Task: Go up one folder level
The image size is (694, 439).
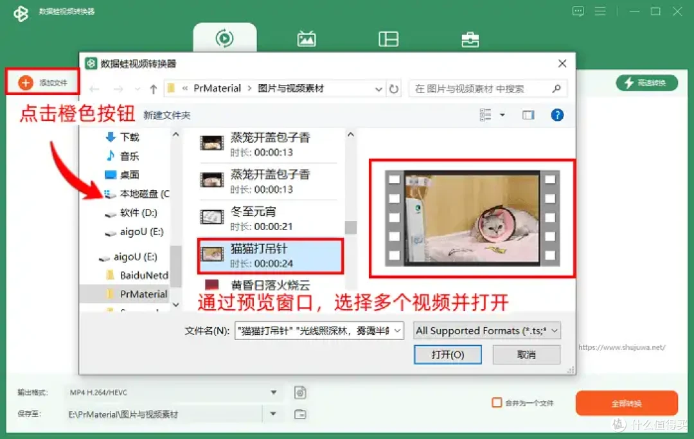Action: coord(153,89)
